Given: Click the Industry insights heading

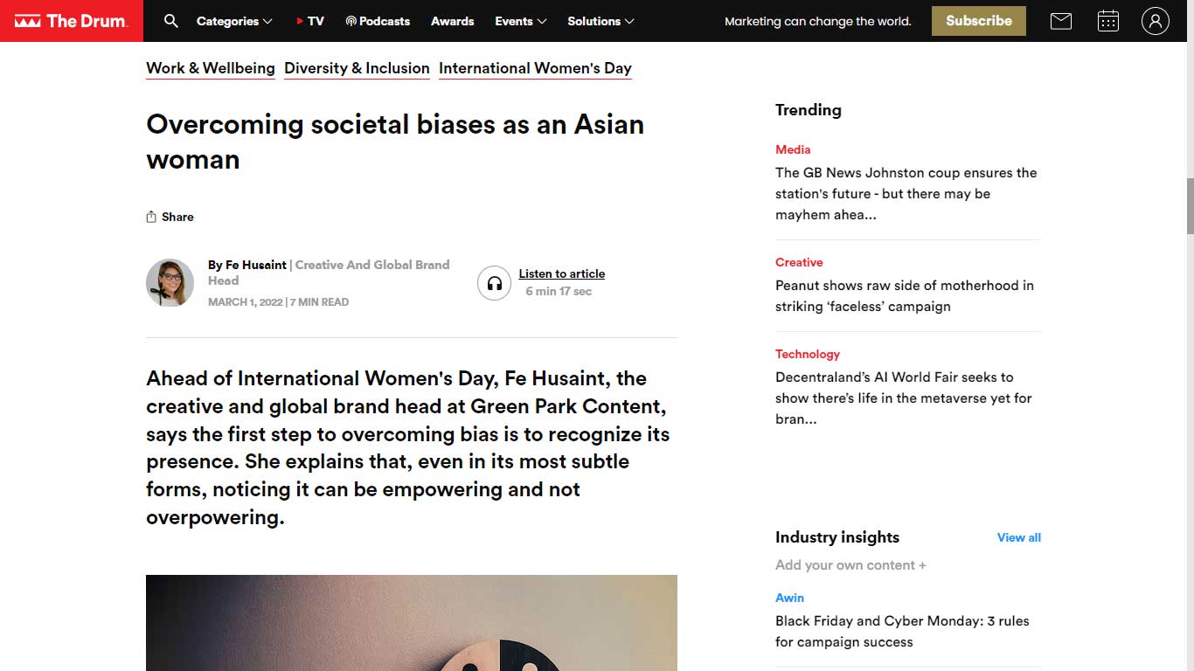Looking at the screenshot, I should tap(837, 537).
